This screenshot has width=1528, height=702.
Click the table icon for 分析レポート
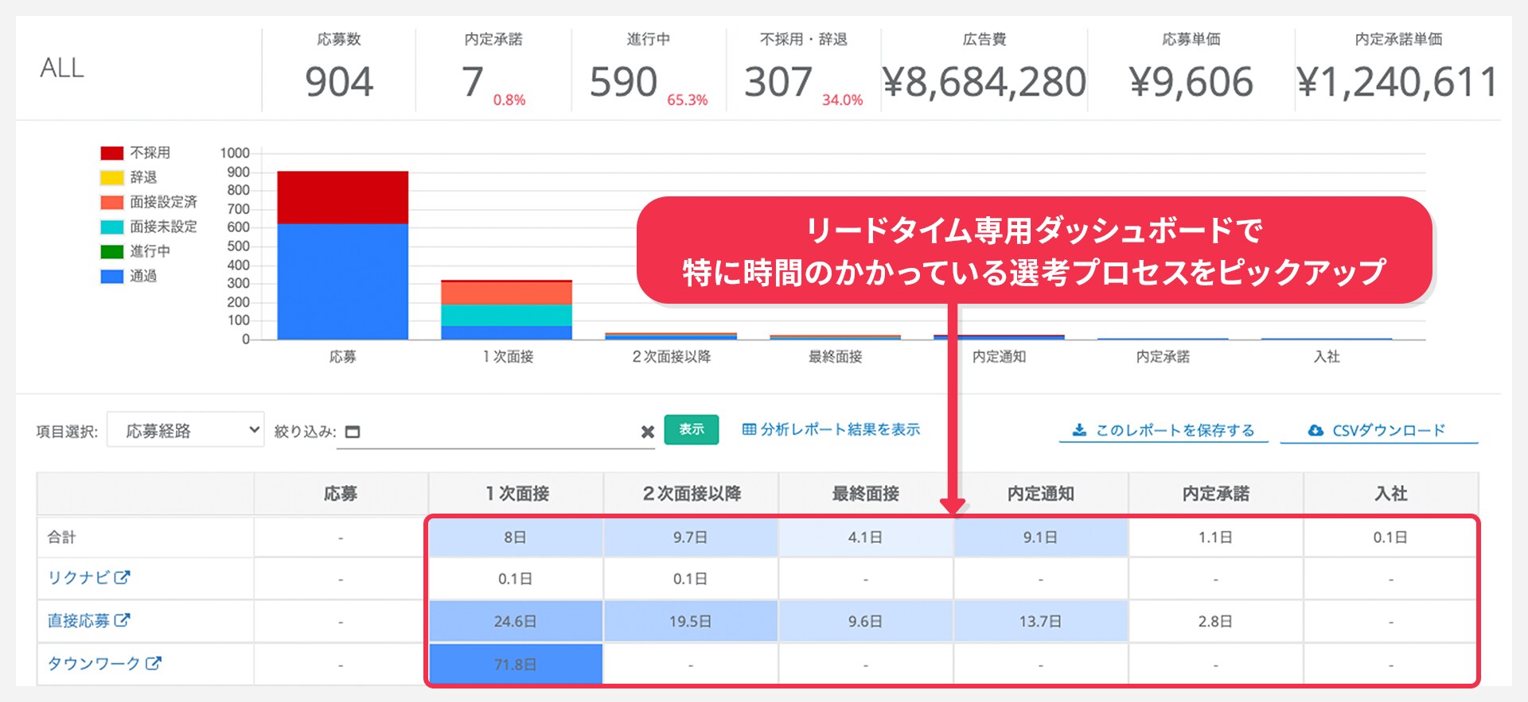pyautogui.click(x=748, y=429)
